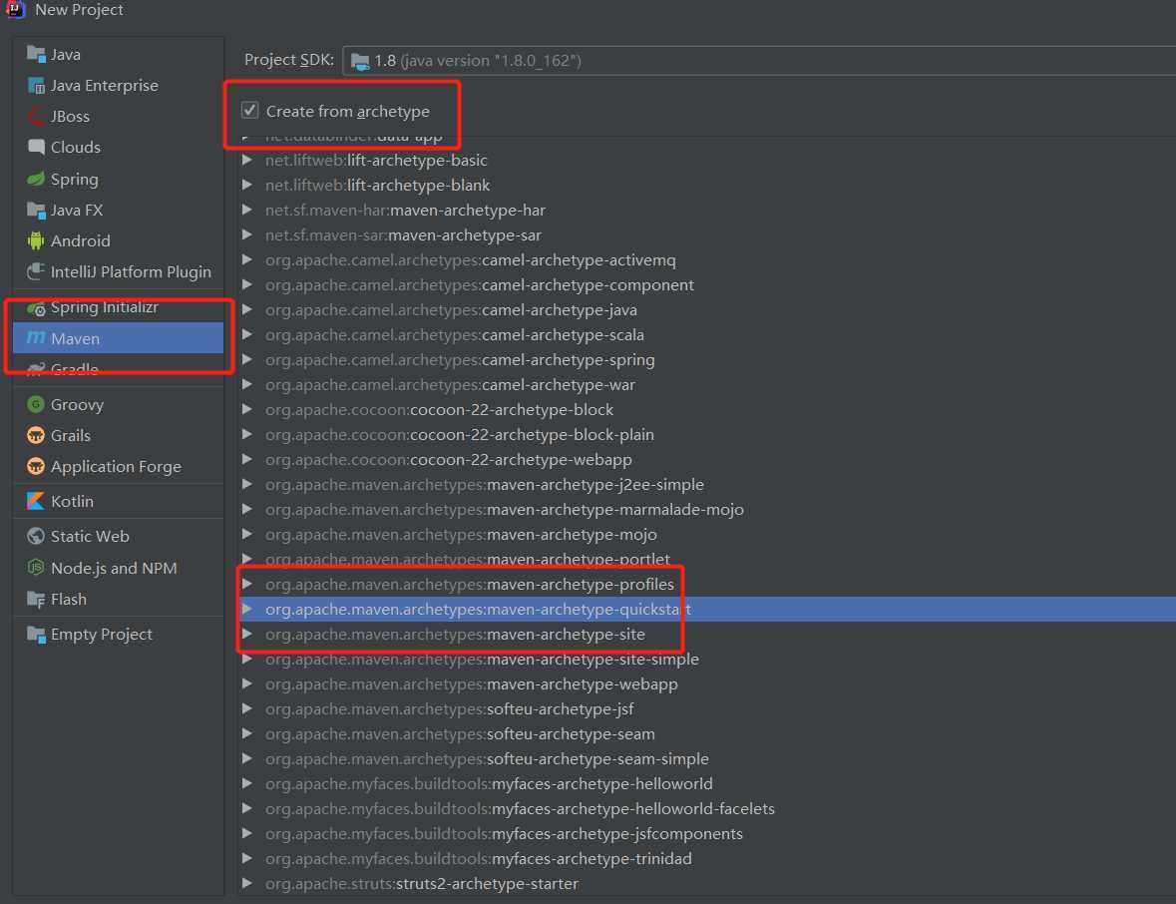Click the Java FX folder icon
1176x904 pixels.
[36, 211]
